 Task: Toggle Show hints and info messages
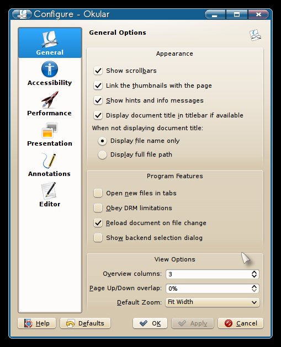[98, 100]
